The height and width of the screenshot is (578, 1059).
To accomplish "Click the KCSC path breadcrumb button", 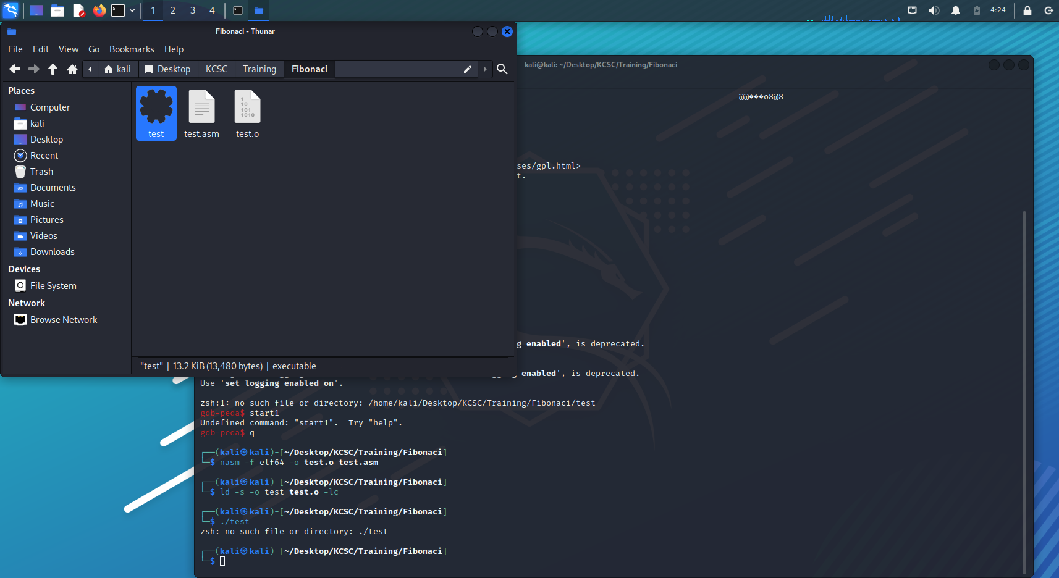I will tap(216, 69).
